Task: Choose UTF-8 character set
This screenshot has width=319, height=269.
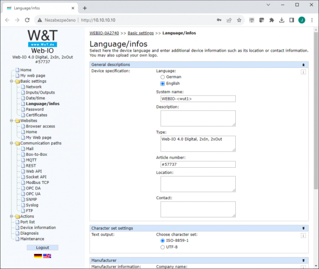Action: (162, 247)
